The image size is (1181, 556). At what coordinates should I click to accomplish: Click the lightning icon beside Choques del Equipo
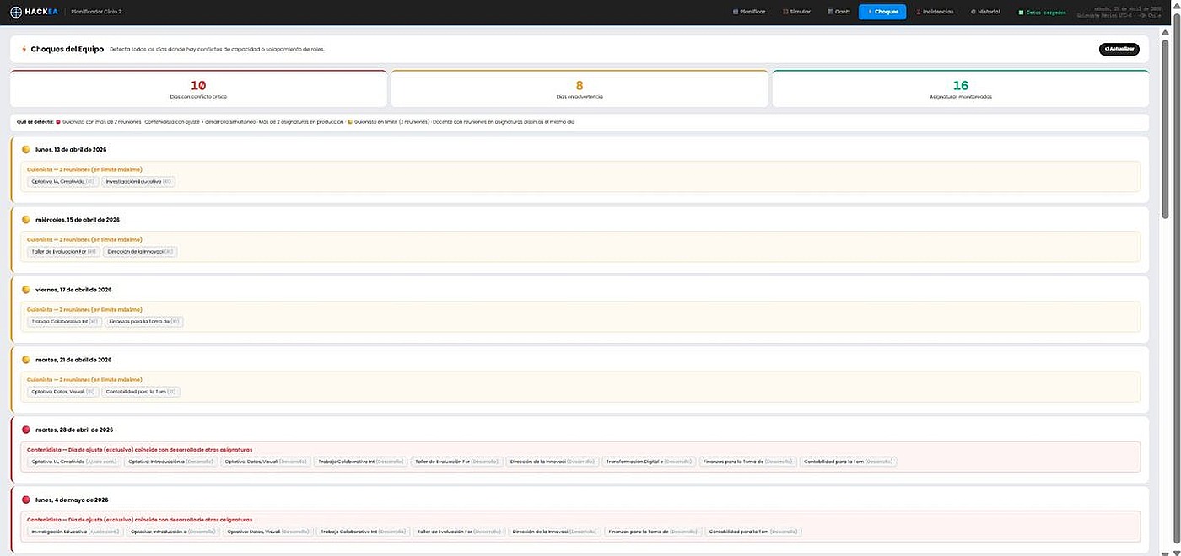(24, 49)
